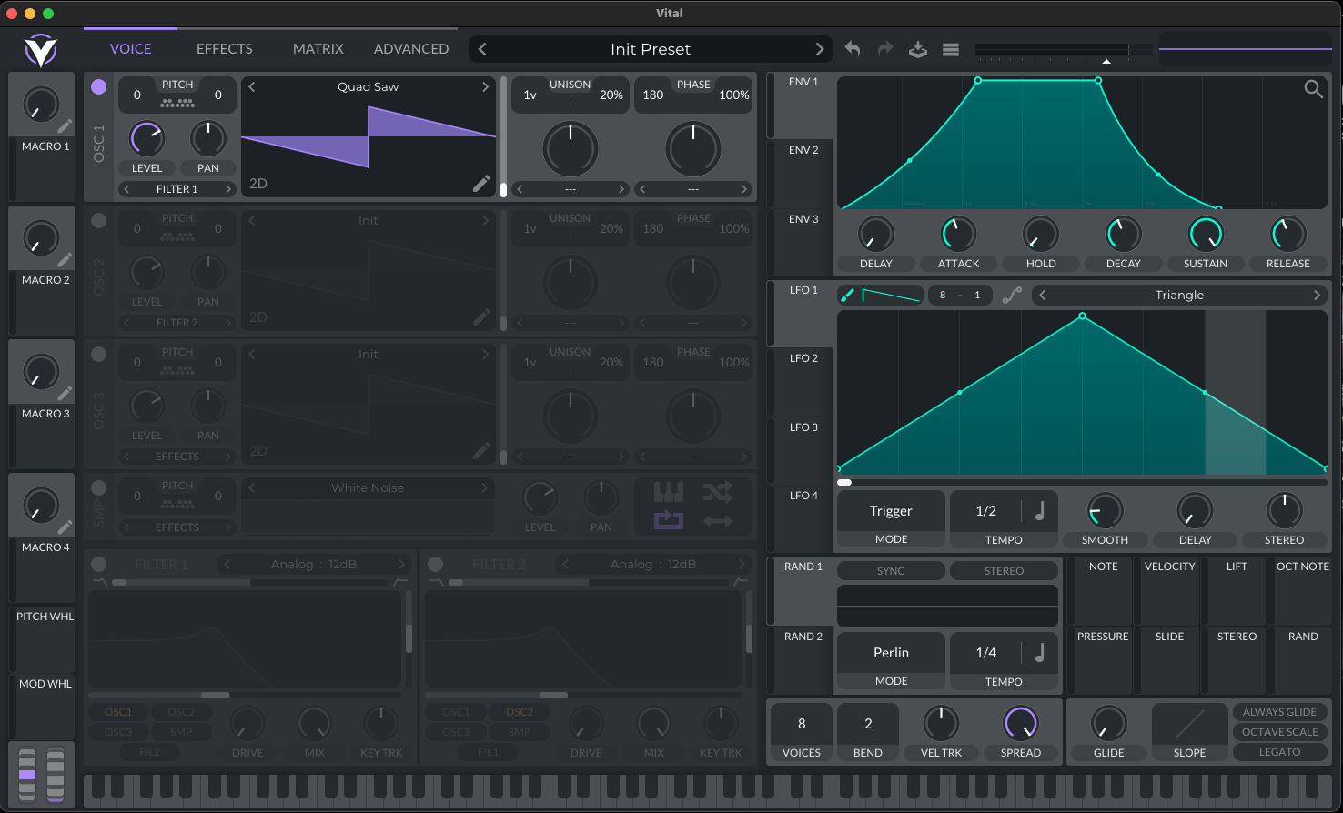Toggle the RAND 1 SYNC option
The image size is (1343, 813).
pos(891,571)
